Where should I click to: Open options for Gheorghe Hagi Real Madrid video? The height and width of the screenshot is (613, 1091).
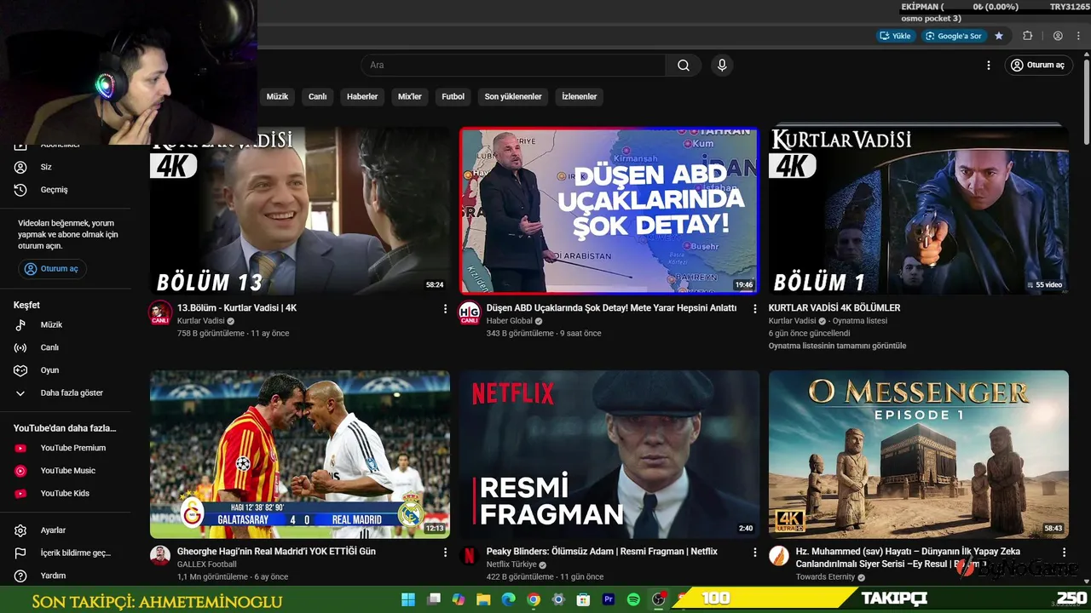[445, 553]
